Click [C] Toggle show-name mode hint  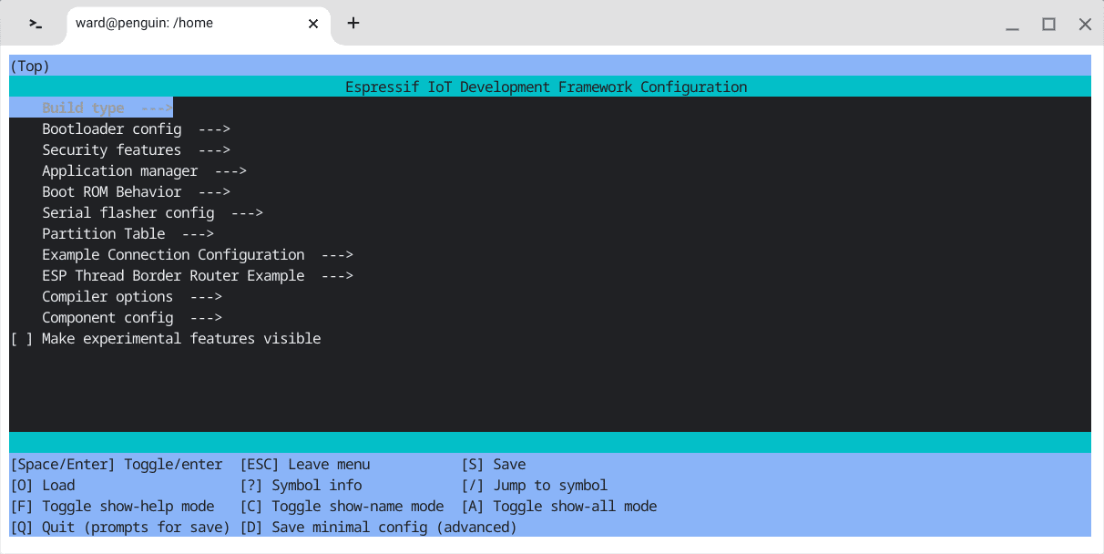tap(342, 507)
